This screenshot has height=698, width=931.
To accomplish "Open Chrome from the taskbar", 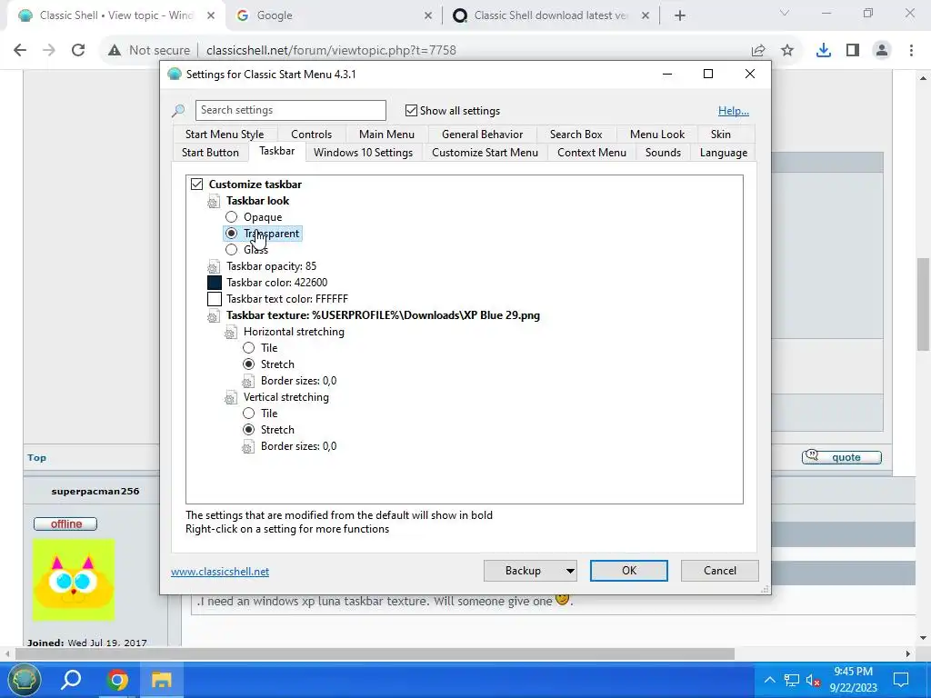I will (x=117, y=680).
